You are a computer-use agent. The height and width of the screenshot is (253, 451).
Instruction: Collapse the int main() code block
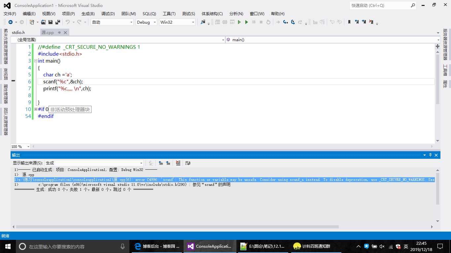[36, 61]
